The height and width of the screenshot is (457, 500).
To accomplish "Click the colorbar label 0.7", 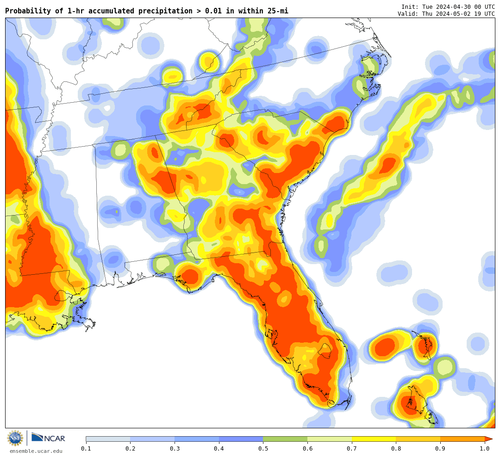I will (352, 449).
